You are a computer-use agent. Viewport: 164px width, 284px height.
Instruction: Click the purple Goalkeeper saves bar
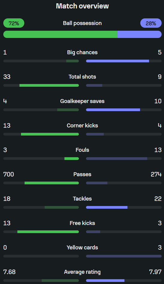tap(113, 110)
